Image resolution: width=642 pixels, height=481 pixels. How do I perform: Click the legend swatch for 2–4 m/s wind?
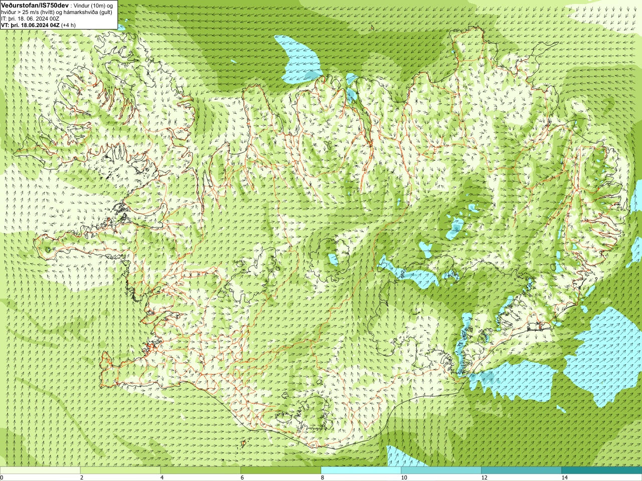[x=120, y=470]
